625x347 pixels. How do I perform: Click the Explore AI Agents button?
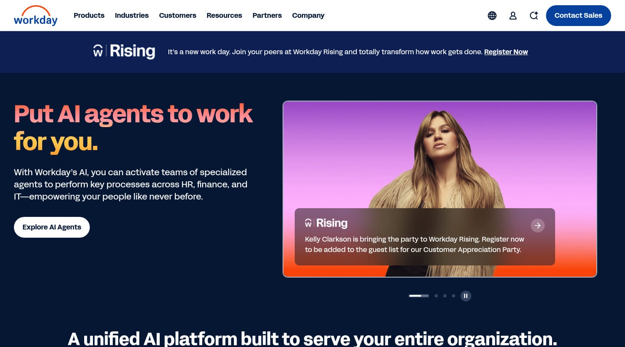point(52,227)
